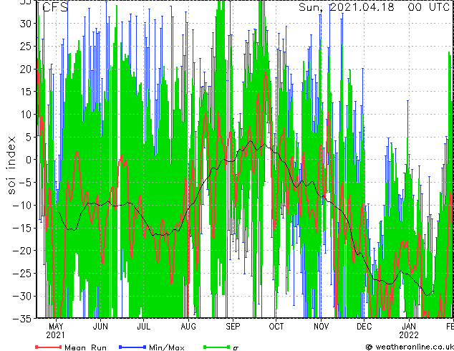Click the y-axis value 10
The image size is (454, 351).
[x=25, y=114]
